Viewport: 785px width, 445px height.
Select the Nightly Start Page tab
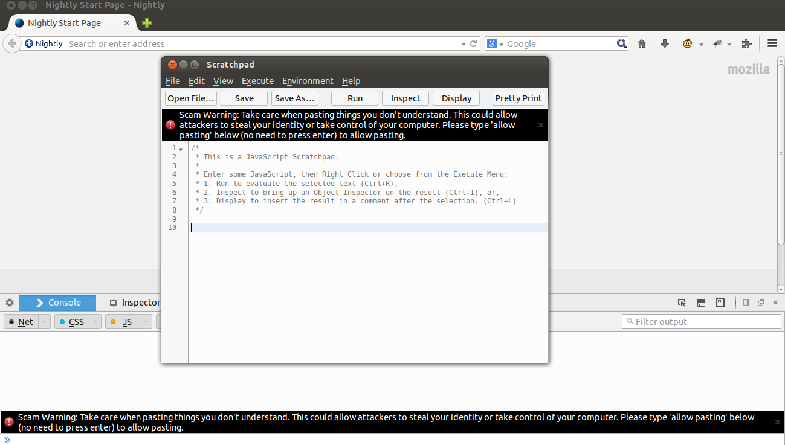73,23
